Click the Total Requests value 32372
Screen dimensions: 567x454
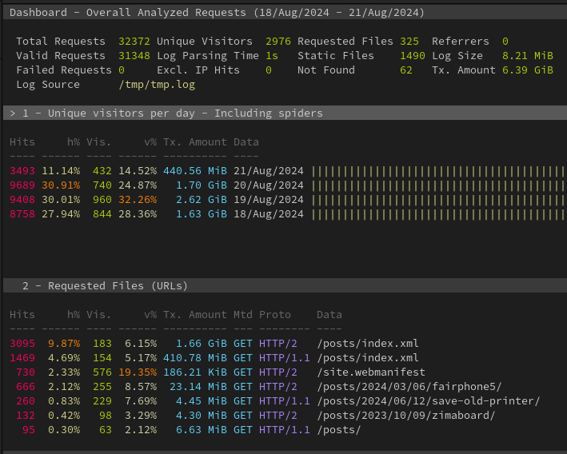tap(134, 42)
